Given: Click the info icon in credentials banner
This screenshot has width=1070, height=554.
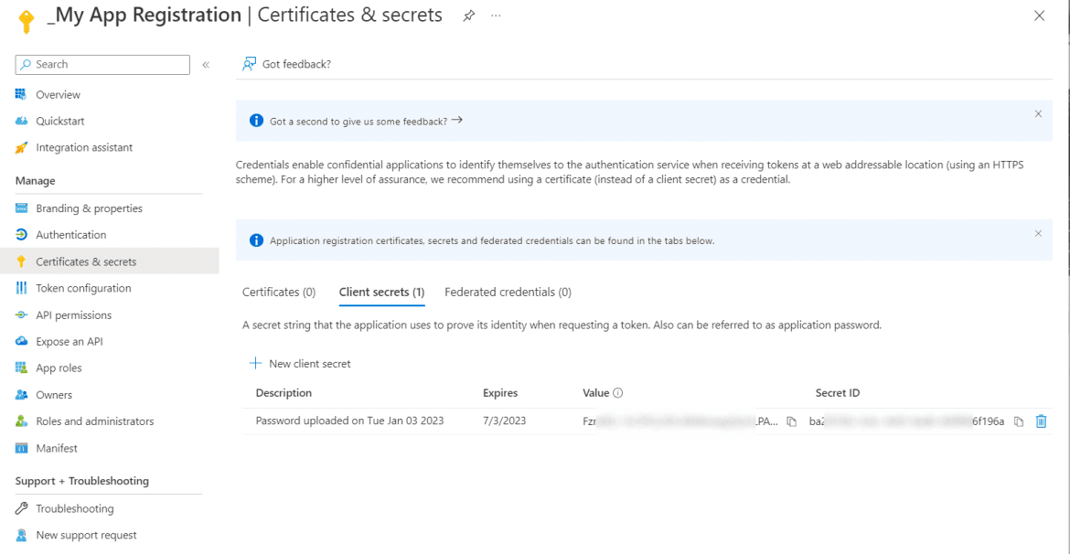Looking at the screenshot, I should coord(256,240).
